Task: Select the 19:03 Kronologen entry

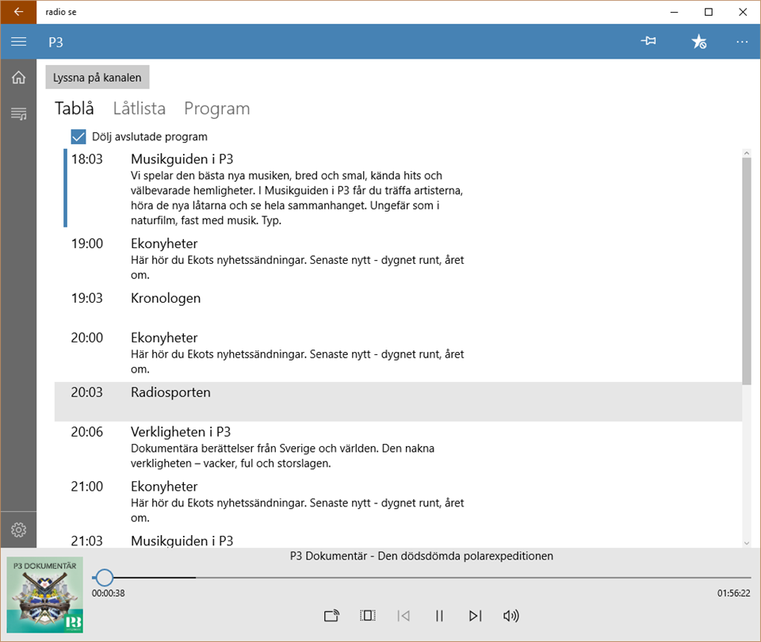Action: click(399, 308)
